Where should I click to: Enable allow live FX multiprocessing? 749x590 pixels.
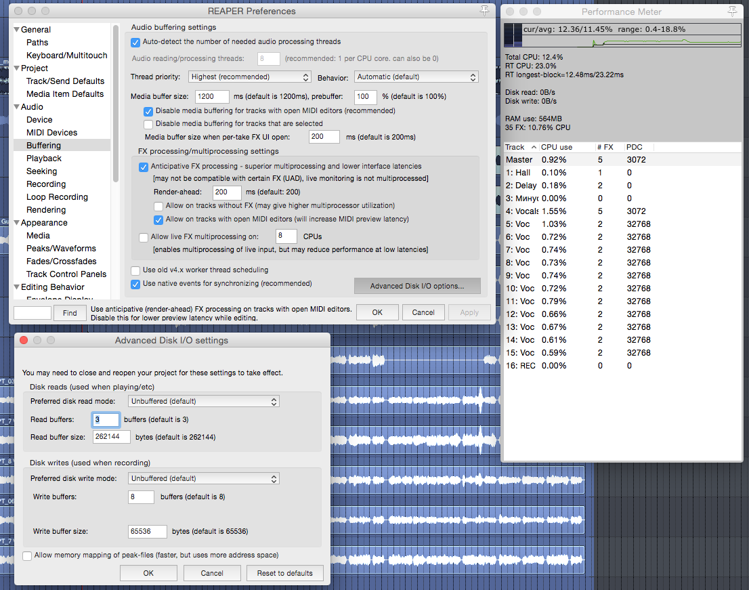tap(144, 237)
